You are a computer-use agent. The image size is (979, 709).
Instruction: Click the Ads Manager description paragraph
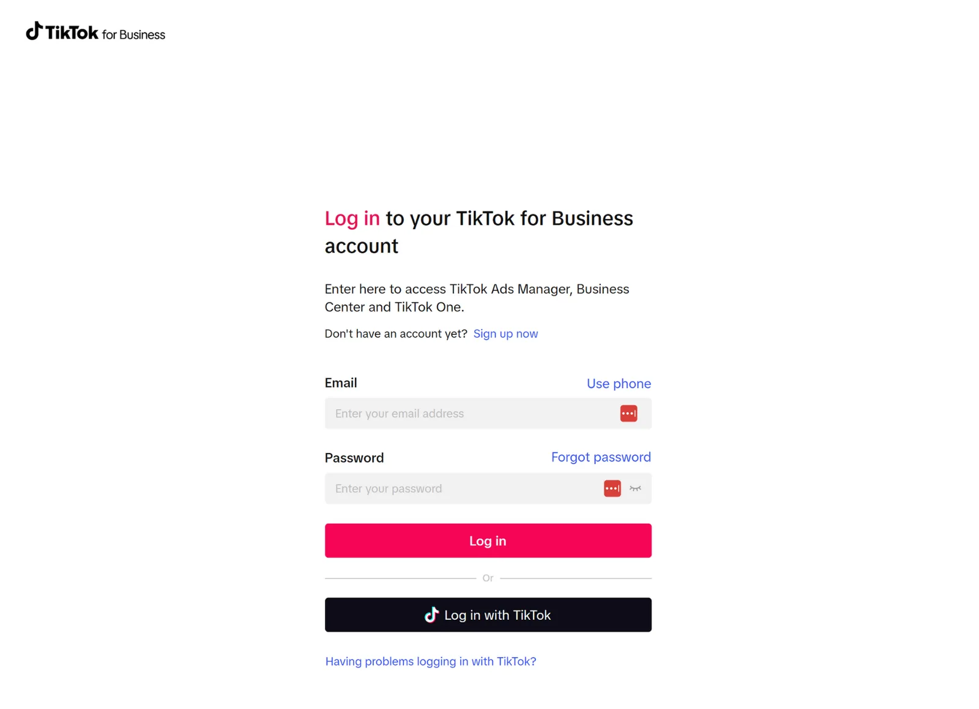click(x=477, y=298)
